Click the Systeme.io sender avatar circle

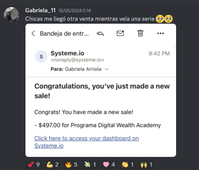click(41, 57)
